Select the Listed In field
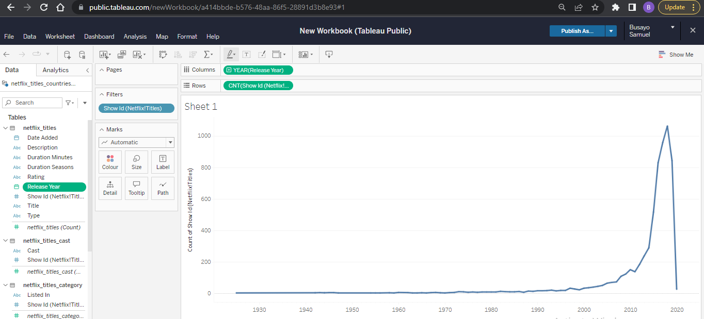 [38, 295]
